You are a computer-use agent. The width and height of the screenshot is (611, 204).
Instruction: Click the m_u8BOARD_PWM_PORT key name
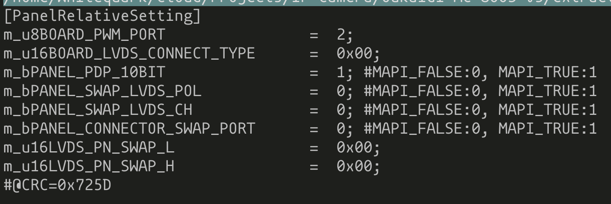tap(84, 35)
